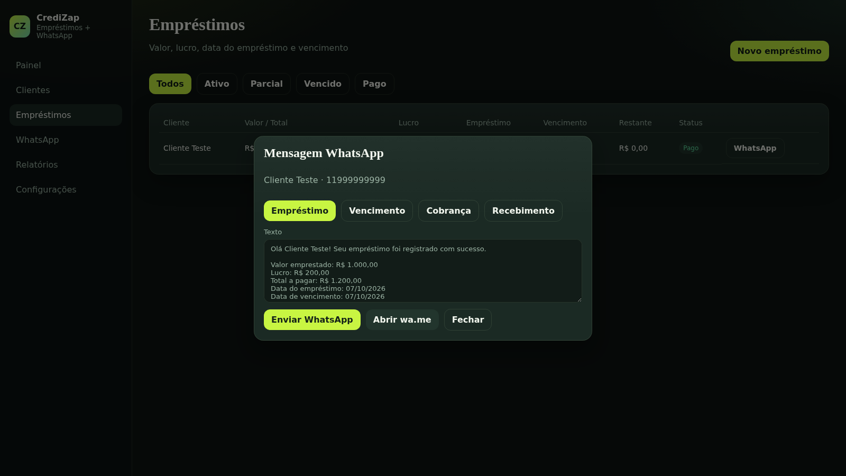This screenshot has height=476, width=846.
Task: Open WhatsApp sidebar section
Action: coord(66,140)
